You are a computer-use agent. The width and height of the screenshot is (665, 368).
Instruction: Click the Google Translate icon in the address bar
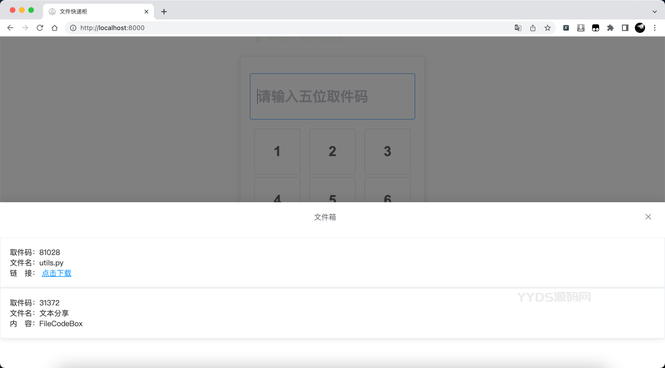pos(518,28)
